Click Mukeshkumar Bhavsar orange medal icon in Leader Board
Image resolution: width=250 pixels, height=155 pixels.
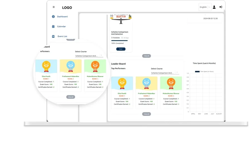coord(171,83)
